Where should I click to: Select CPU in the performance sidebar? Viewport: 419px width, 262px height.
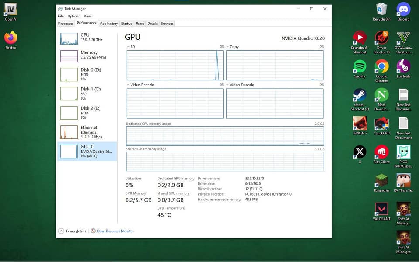pos(87,38)
